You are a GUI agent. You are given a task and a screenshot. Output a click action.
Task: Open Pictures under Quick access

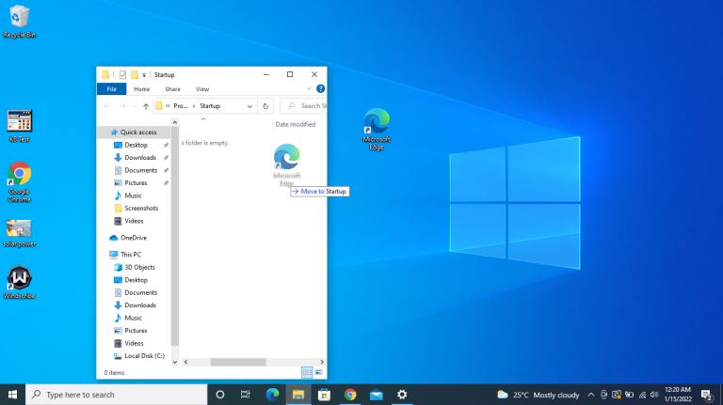click(135, 182)
